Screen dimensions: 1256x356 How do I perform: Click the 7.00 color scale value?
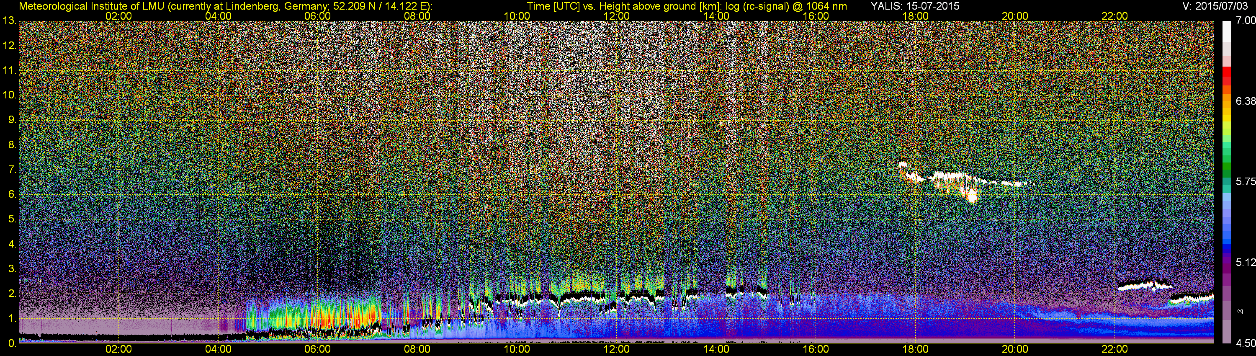point(1245,21)
